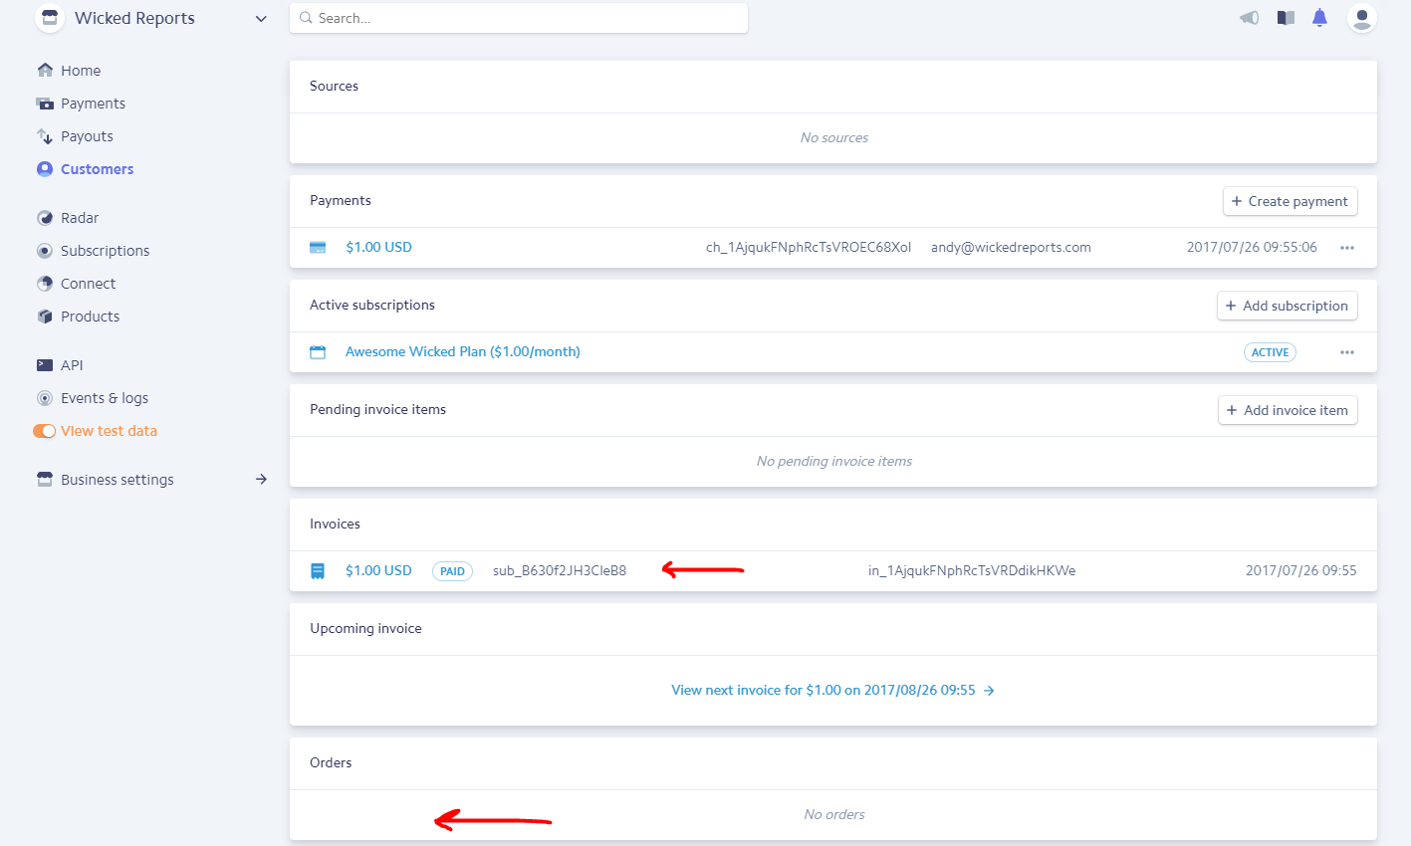Click the Payouts arrows icon
This screenshot has width=1411, height=846.
coord(45,136)
